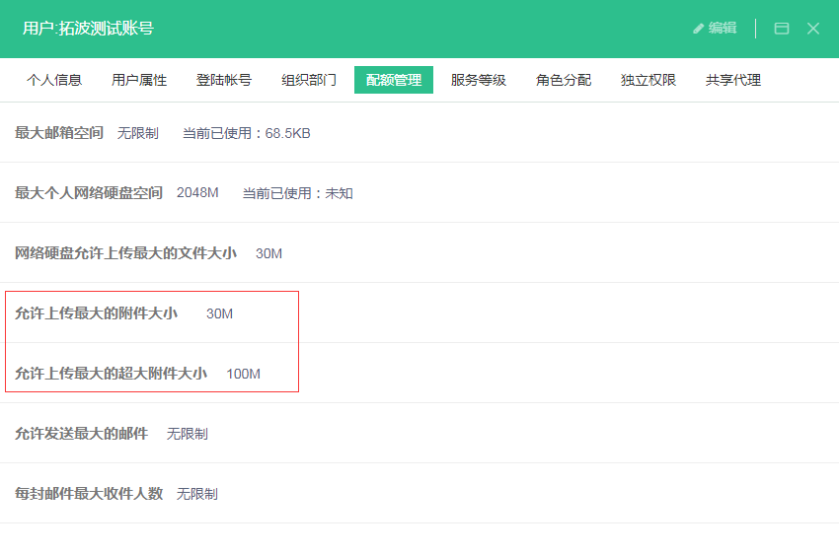The image size is (839, 555).
Task: Go to the 登陆帐号 tab
Action: (x=224, y=80)
